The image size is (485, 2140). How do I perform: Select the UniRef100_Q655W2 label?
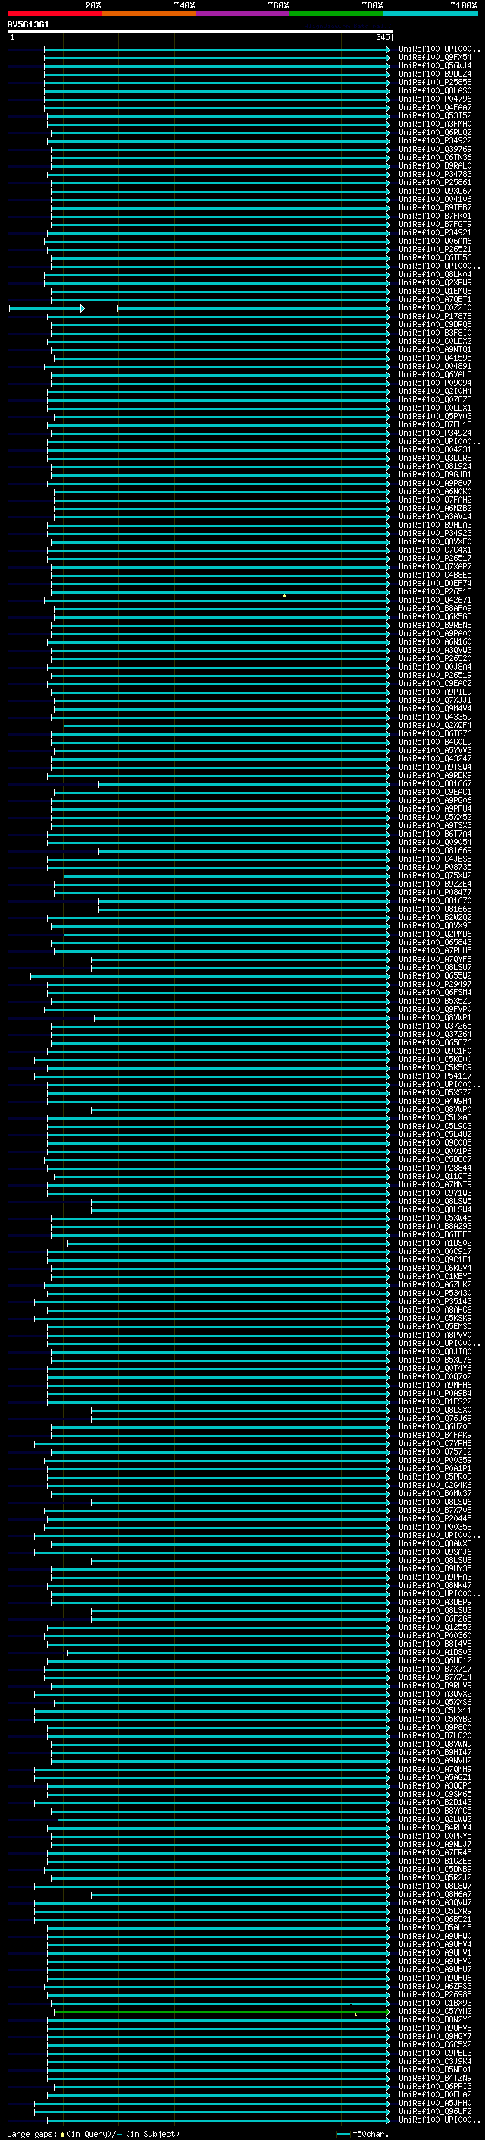pos(435,976)
